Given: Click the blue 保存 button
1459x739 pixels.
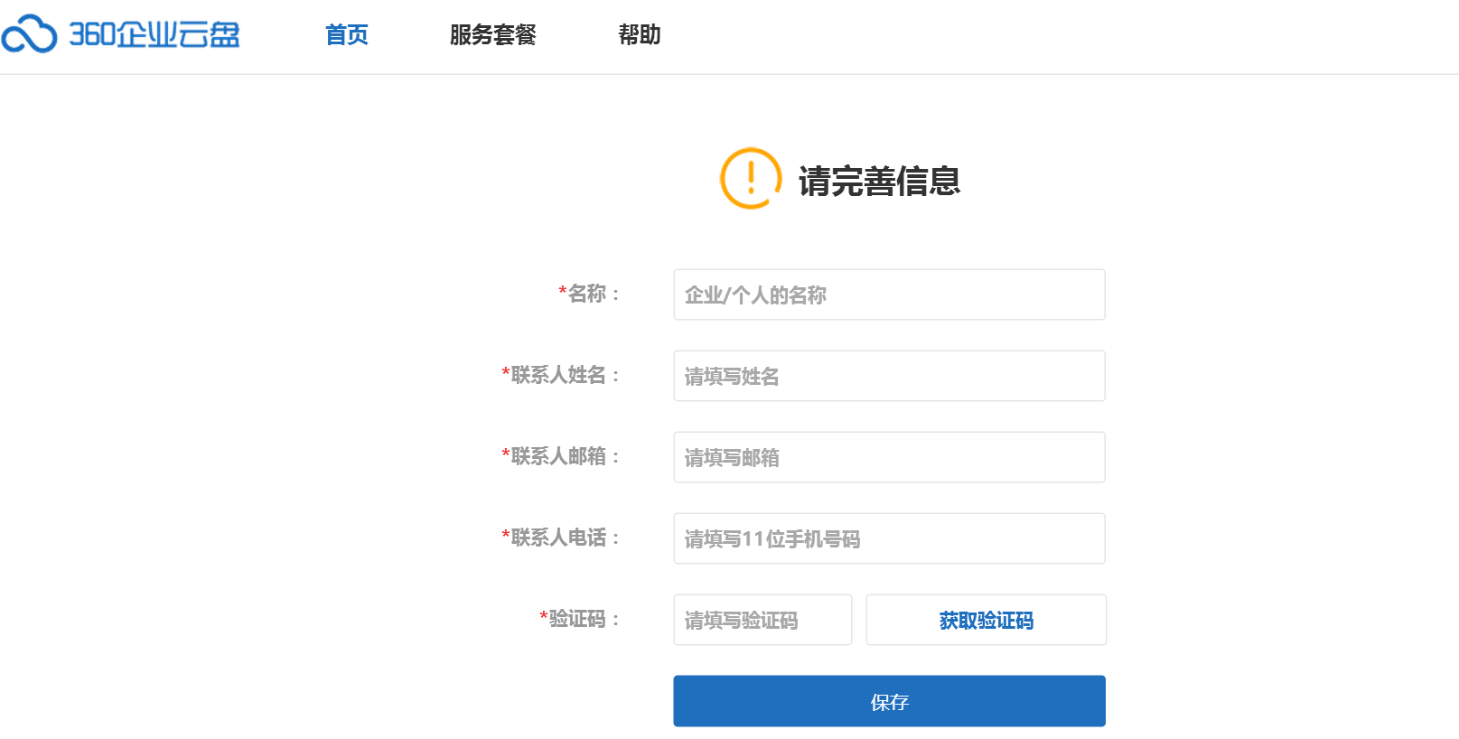Looking at the screenshot, I should coord(889,701).
